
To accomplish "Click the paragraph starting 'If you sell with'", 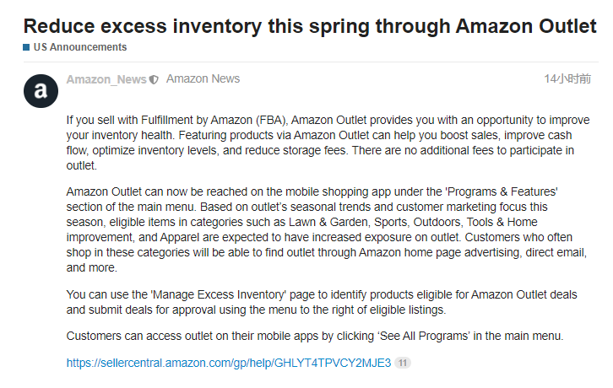I will click(x=328, y=143).
